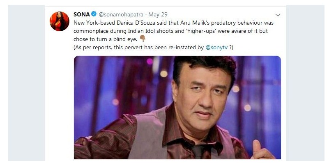The width and height of the screenshot is (336, 163).
Task: Click the question mark after @sonytv
Action: [x=230, y=48]
